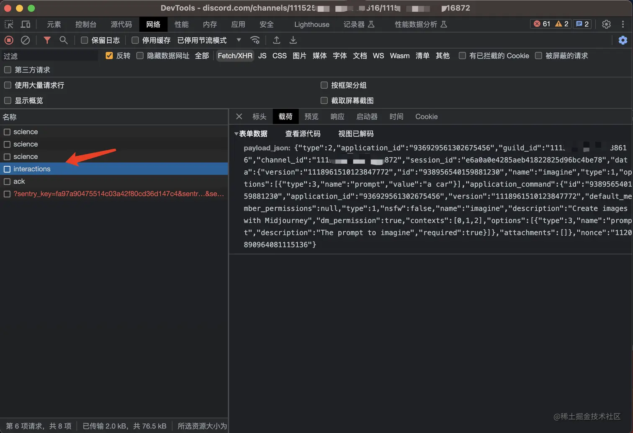Open the DevTools more options menu
Viewport: 633px width, 433px height.
coord(623,24)
